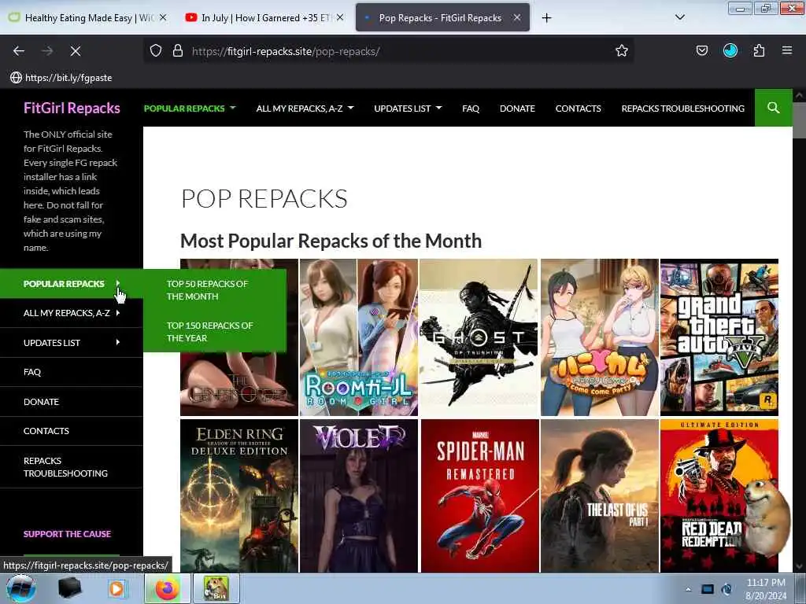Switch to Healthy Eating Made Easy tab

(x=88, y=18)
